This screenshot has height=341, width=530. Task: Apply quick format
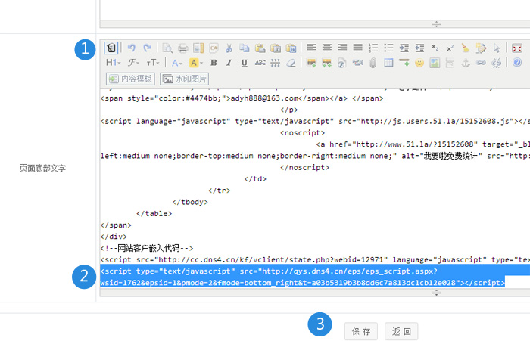(x=481, y=48)
